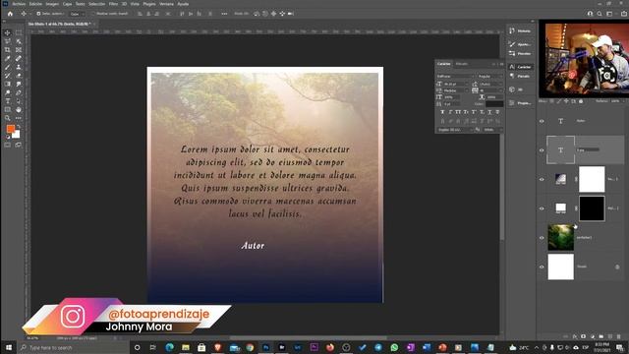Viewport: 629px width, 354px height.
Task: Open the Carácter collapsed panel icon
Action: 520,67
